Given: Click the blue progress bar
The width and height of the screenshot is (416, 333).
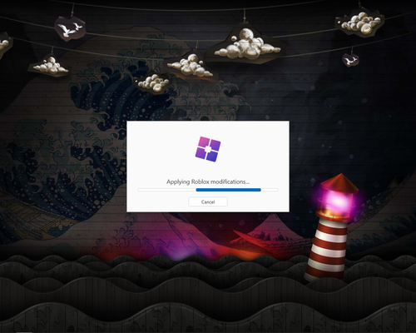Looking at the screenshot, I should (x=208, y=190).
